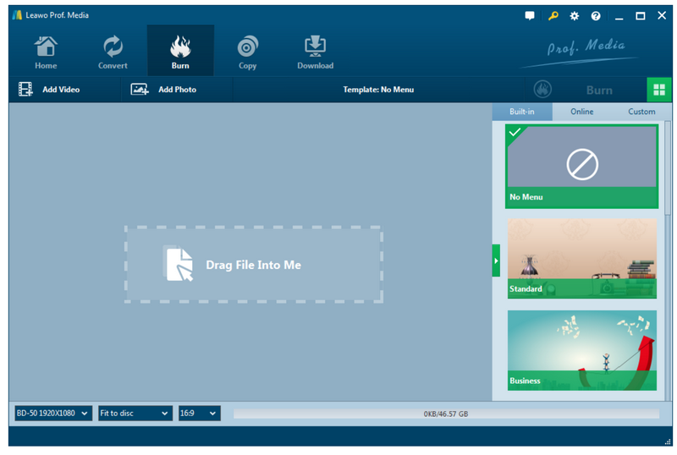This screenshot has height=455, width=677.
Task: Select the Business menu template
Action: (x=582, y=350)
